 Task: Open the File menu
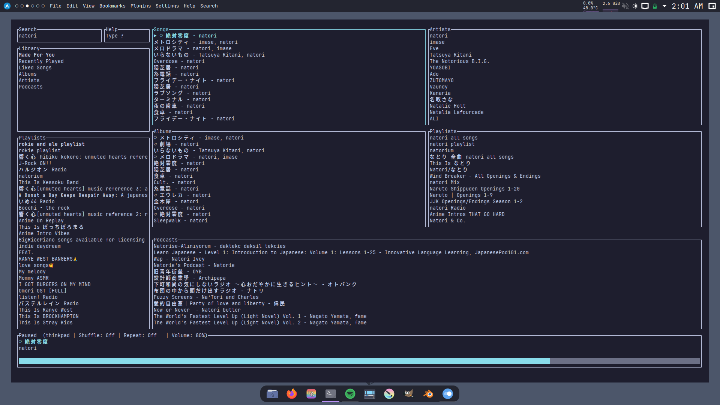click(55, 6)
